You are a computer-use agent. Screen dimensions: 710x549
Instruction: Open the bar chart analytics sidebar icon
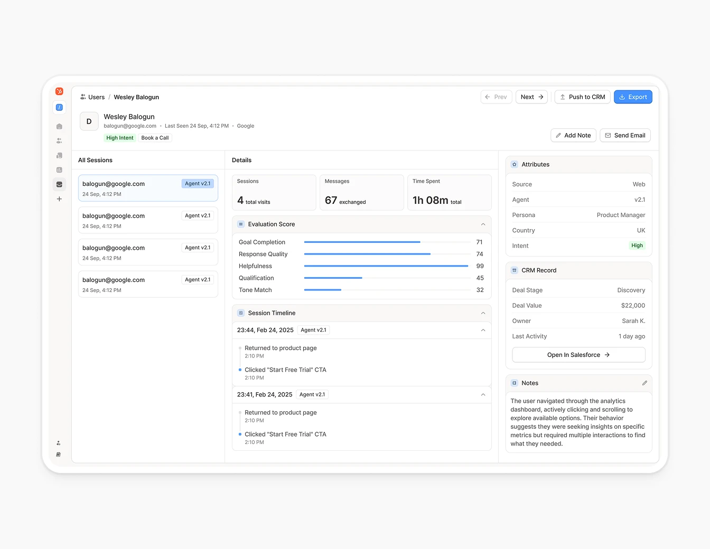[59, 170]
